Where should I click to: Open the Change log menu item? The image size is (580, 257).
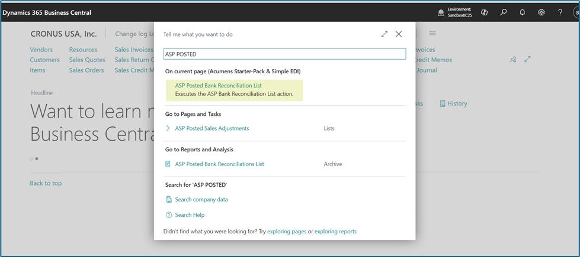(134, 34)
